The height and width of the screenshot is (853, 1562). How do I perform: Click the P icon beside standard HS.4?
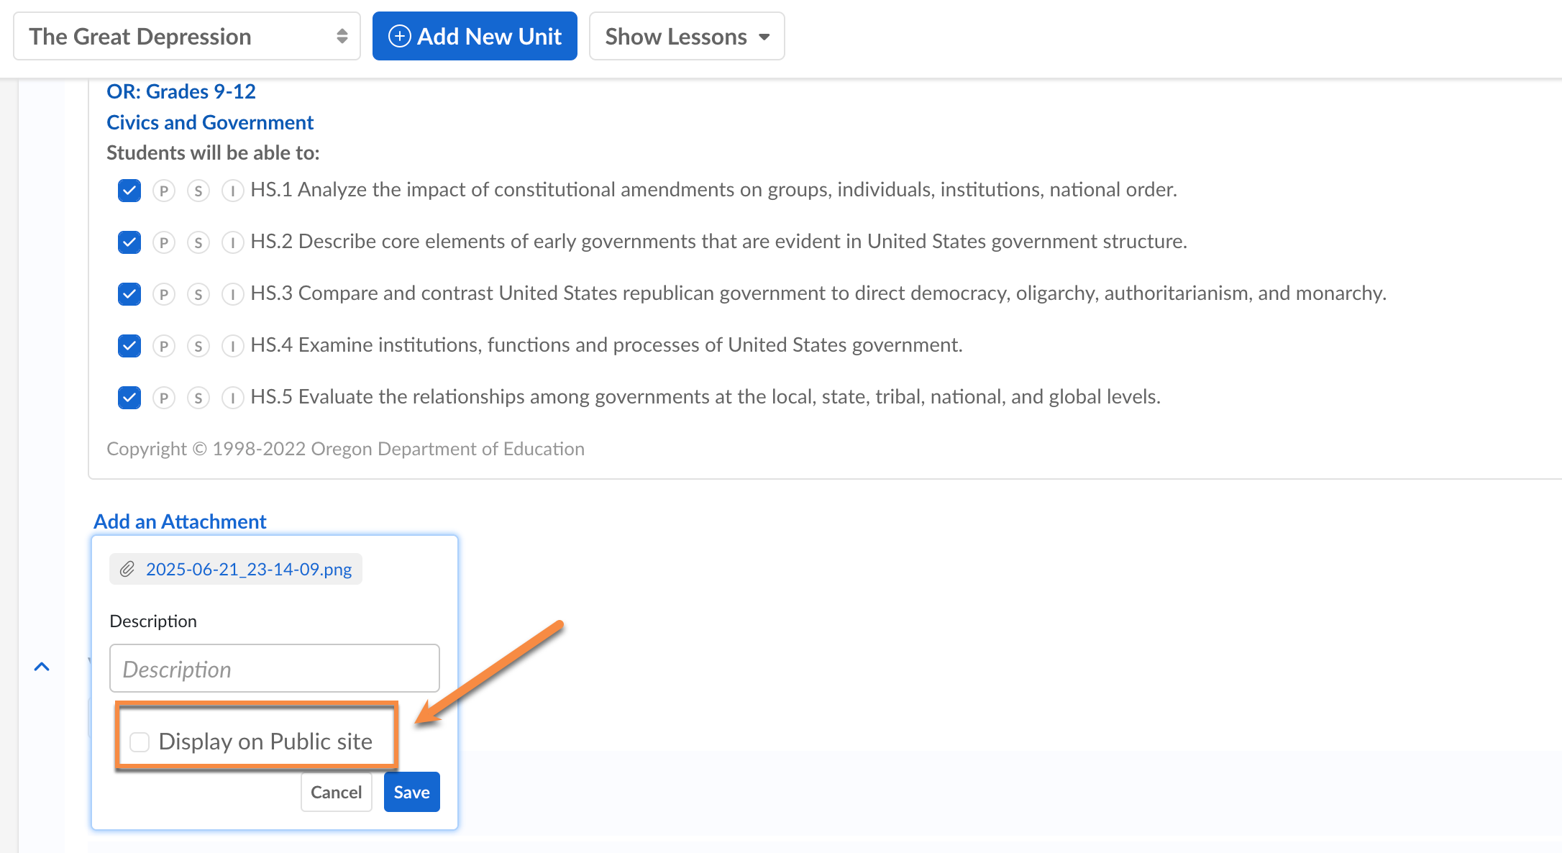coord(164,346)
